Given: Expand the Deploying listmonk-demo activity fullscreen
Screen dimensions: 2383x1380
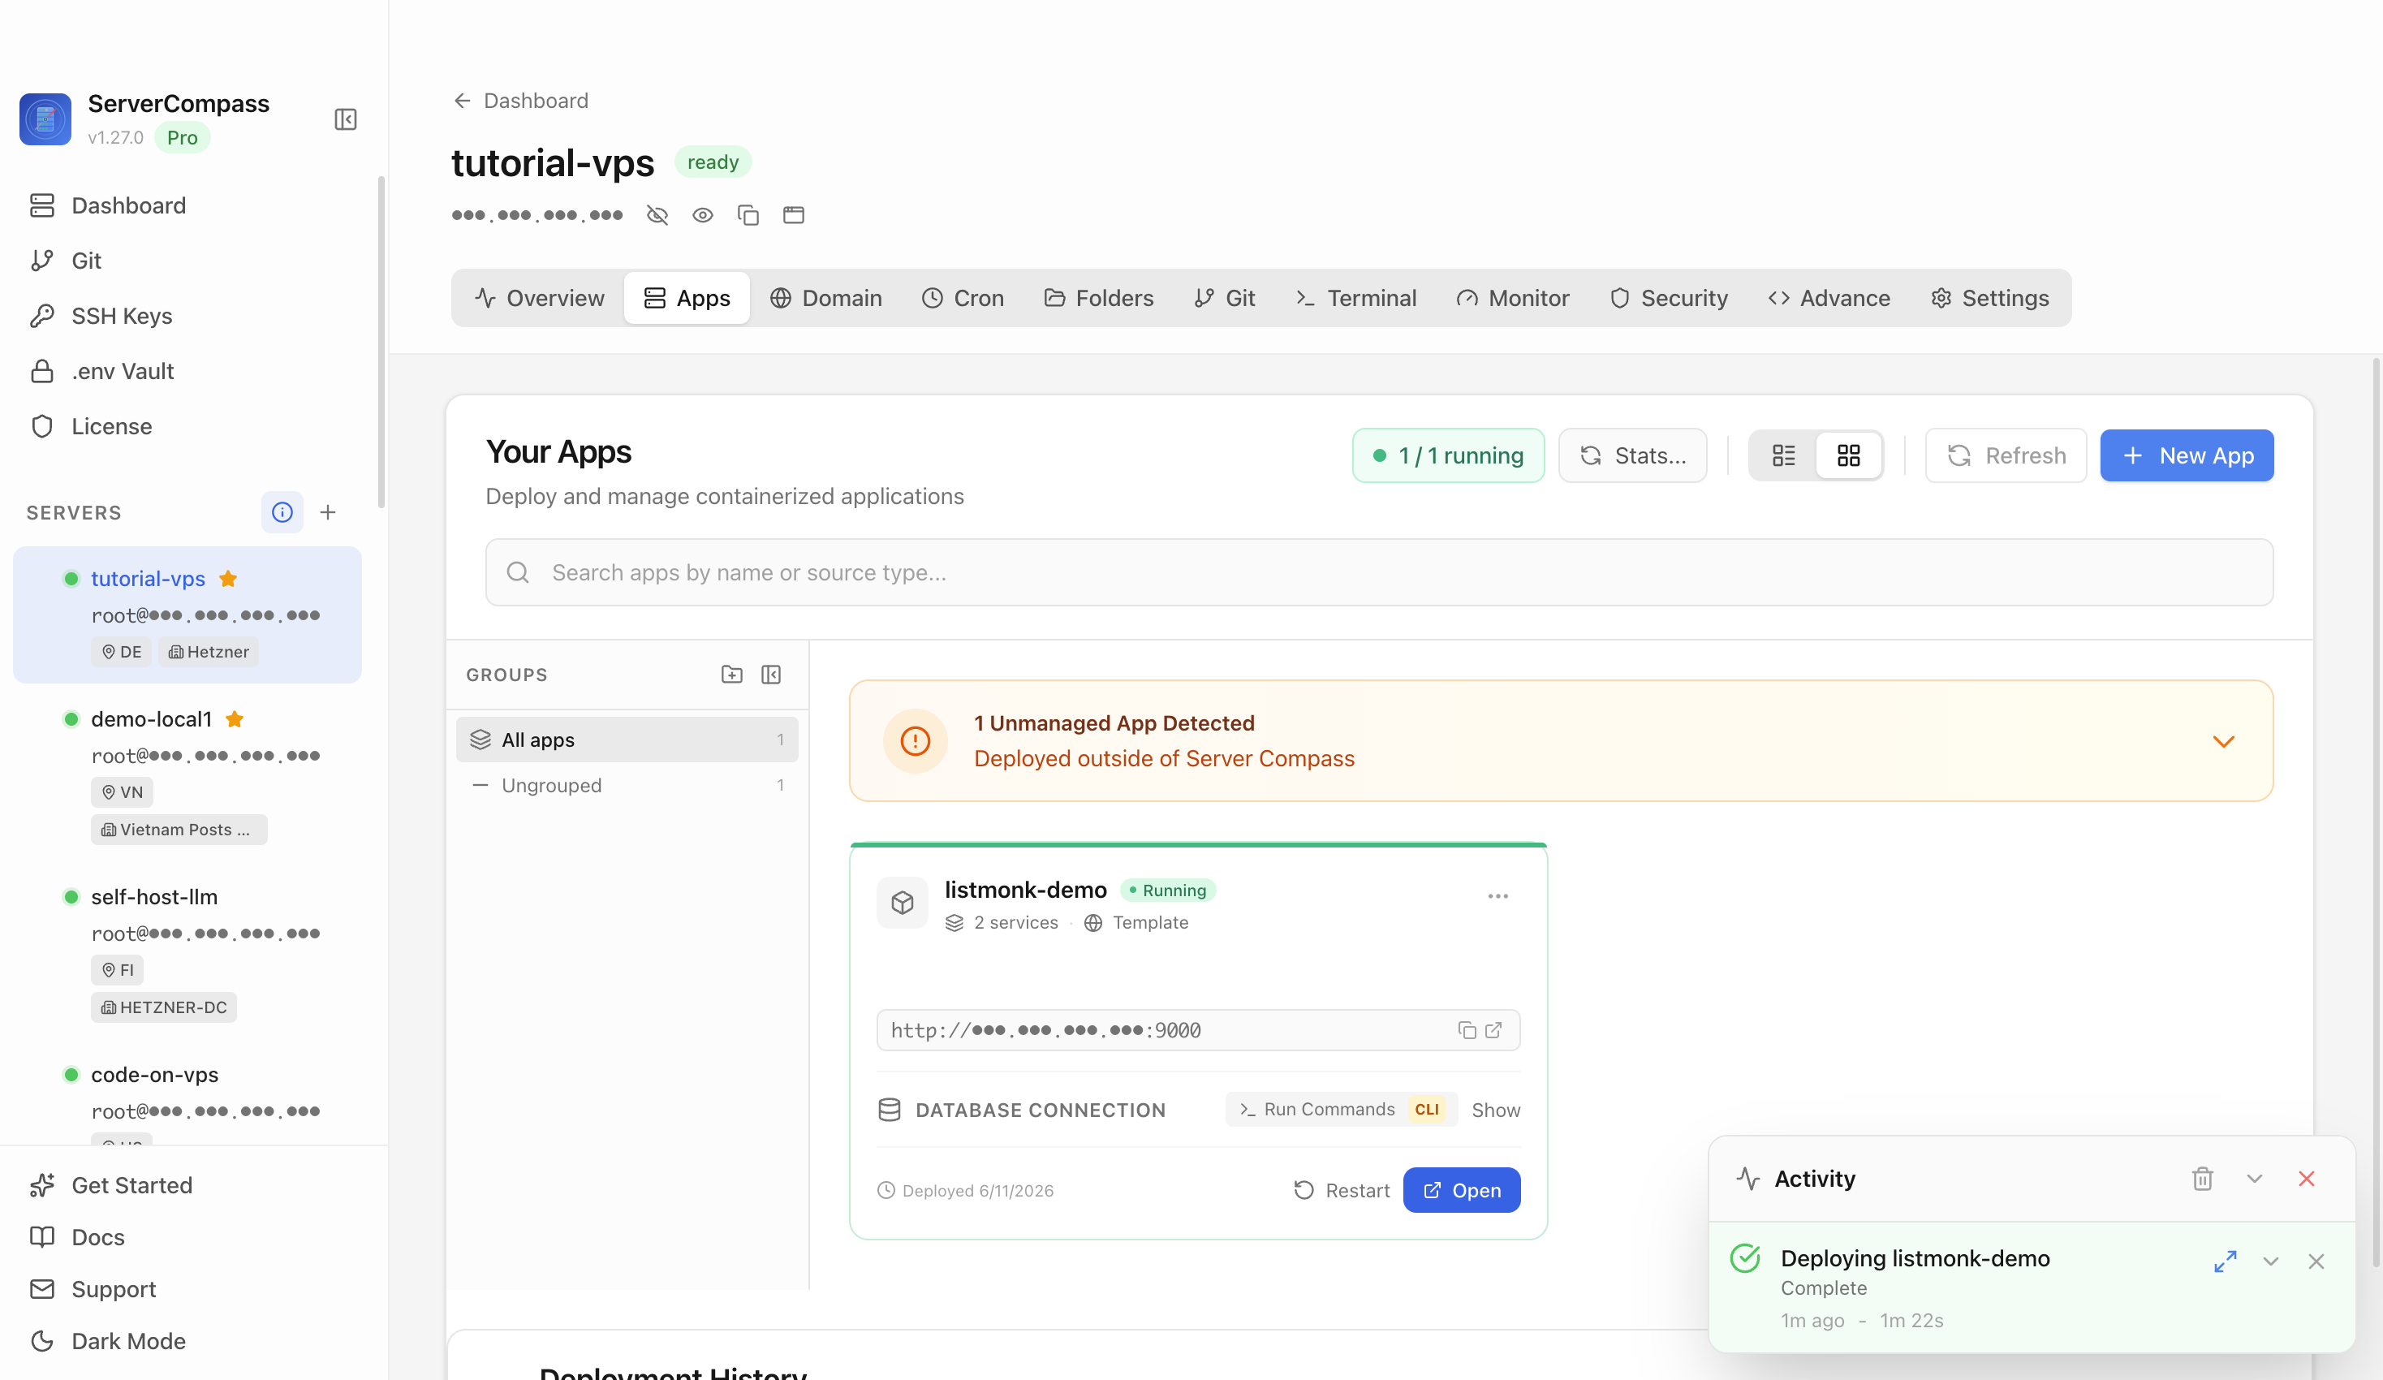Looking at the screenshot, I should 2225,1261.
